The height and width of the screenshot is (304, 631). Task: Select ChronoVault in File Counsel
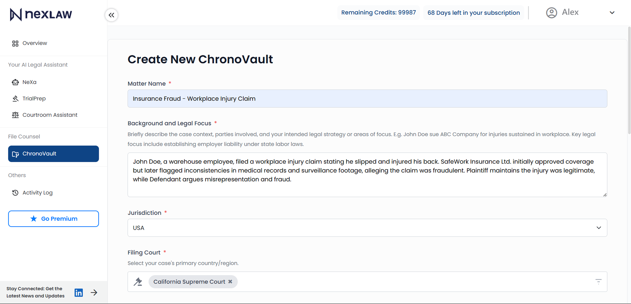[x=53, y=154]
